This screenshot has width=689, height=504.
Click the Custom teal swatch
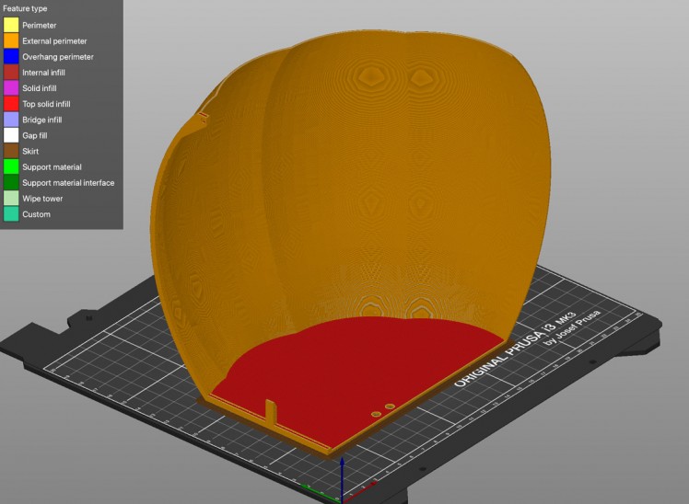pos(11,214)
